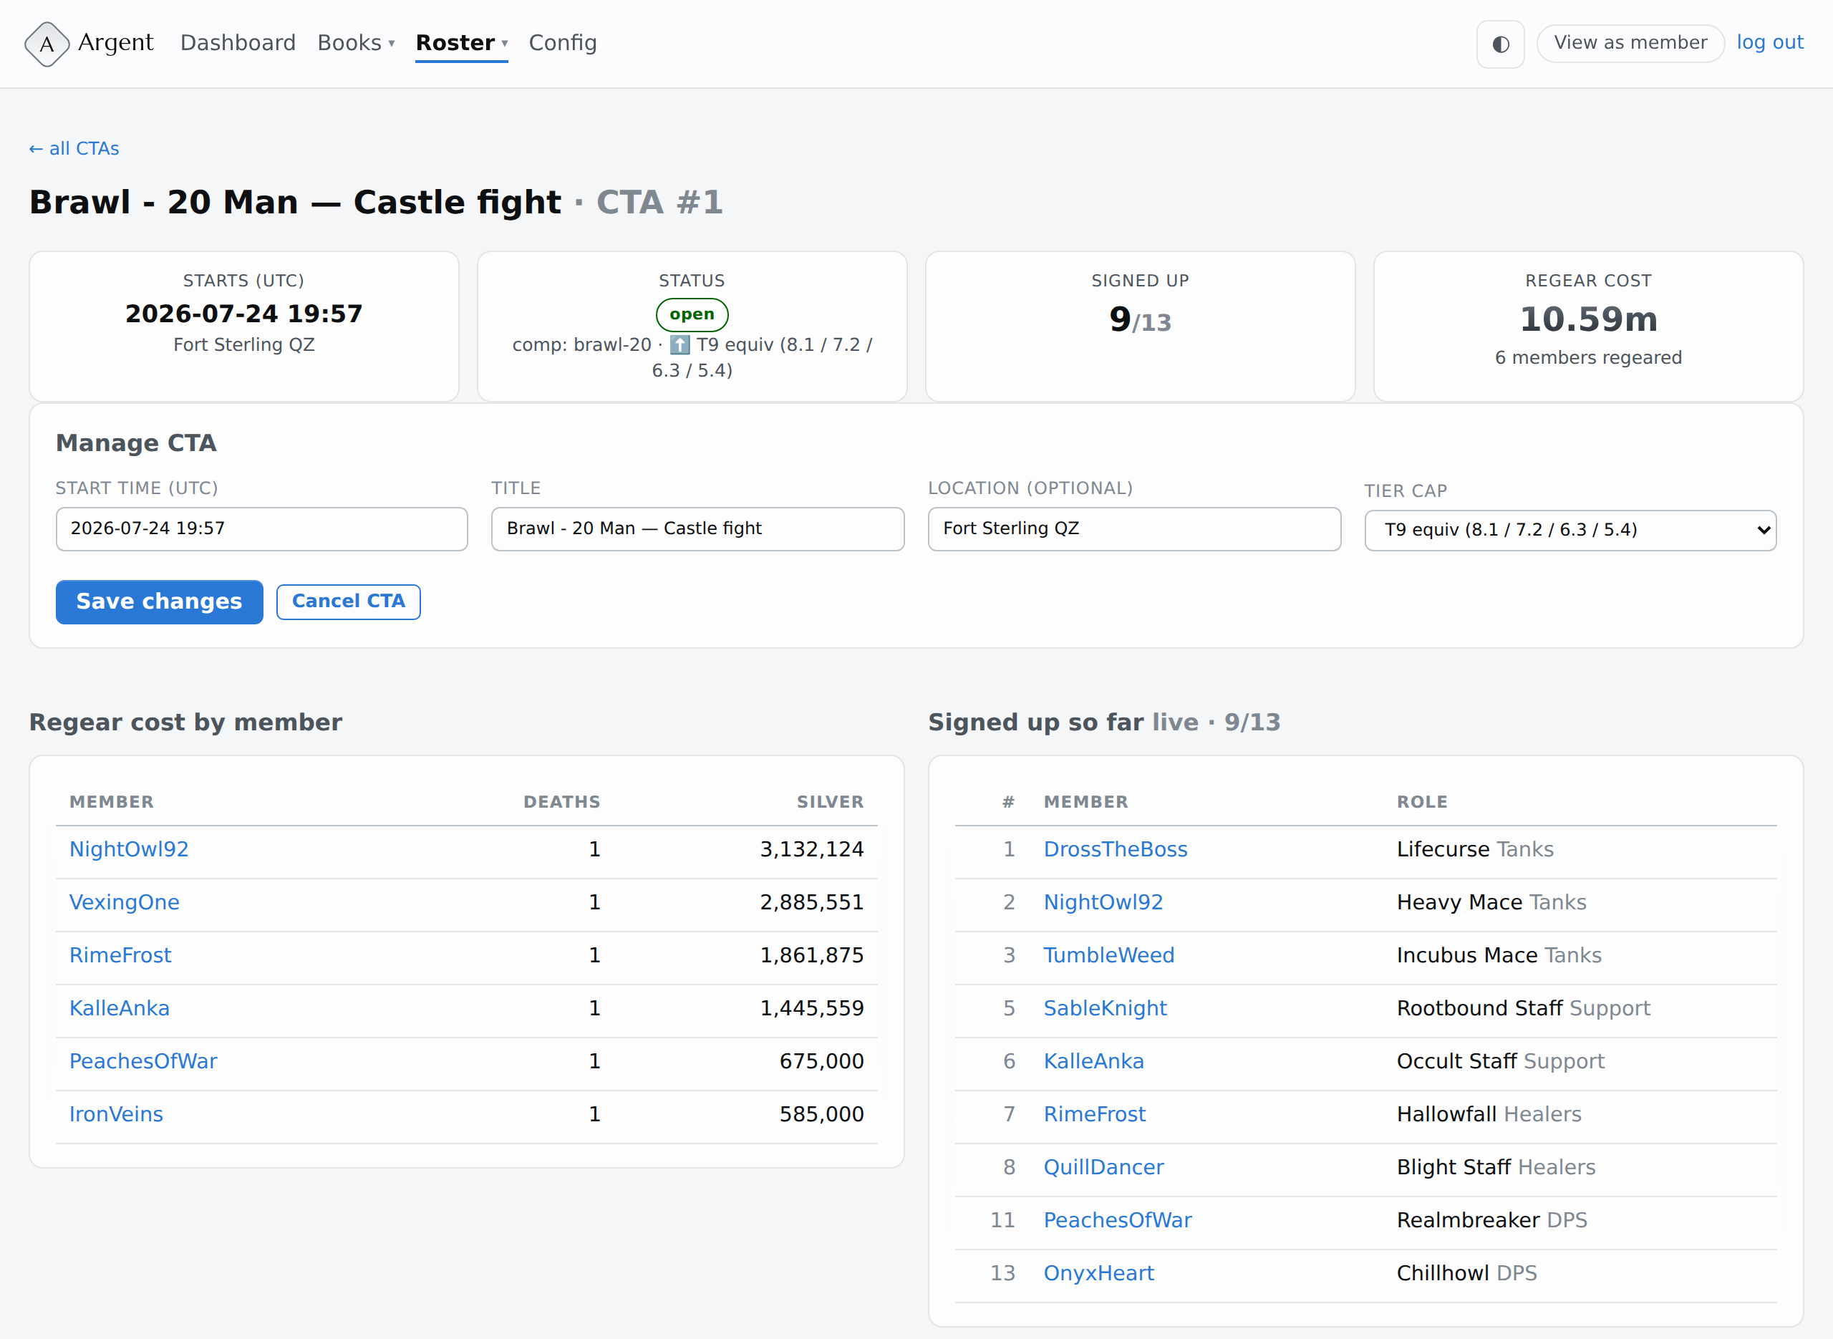
Task: Open the Tier cap dropdown
Action: 1570,530
